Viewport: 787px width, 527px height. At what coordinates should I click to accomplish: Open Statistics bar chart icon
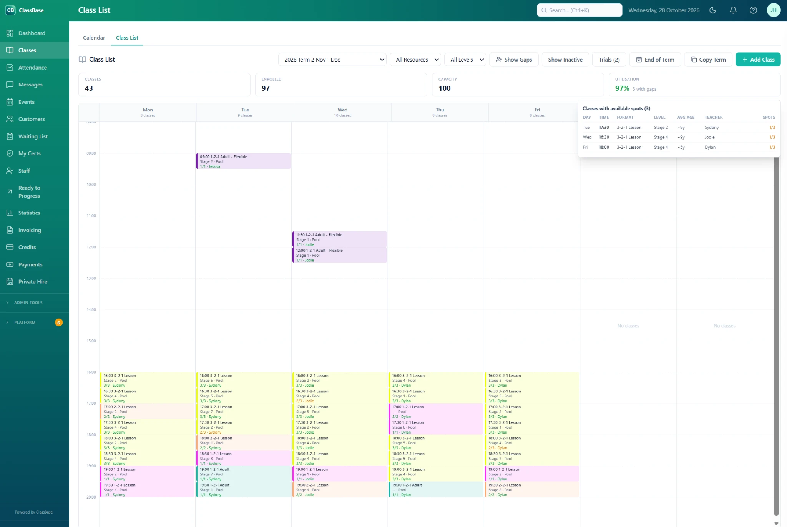(x=10, y=213)
